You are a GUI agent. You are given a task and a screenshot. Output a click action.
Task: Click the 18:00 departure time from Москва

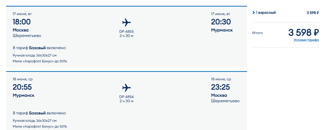pyautogui.click(x=22, y=22)
